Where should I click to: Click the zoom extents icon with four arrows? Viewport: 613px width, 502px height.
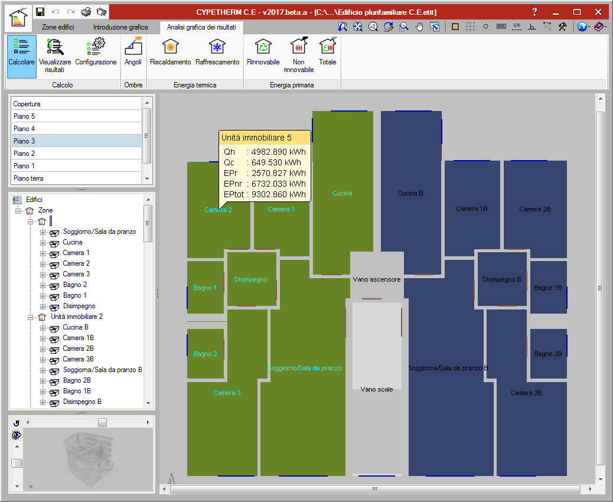pyautogui.click(x=358, y=27)
